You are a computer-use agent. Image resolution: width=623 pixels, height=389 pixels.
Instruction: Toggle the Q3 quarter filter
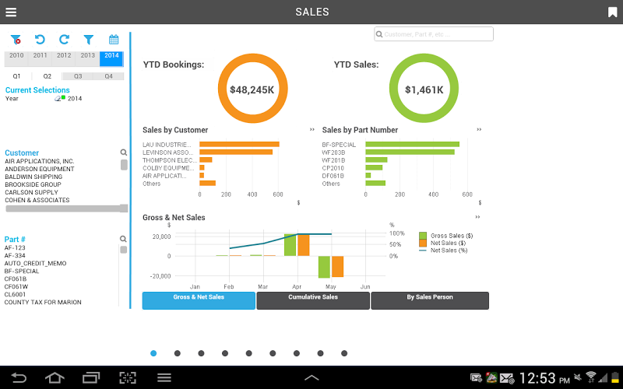pyautogui.click(x=78, y=76)
